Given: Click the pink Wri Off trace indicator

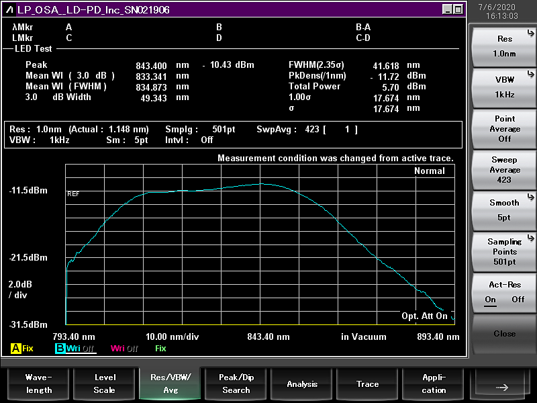Looking at the screenshot, I should (x=124, y=349).
